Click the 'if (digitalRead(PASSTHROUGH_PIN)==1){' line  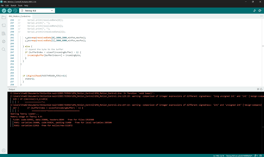point(45,76)
